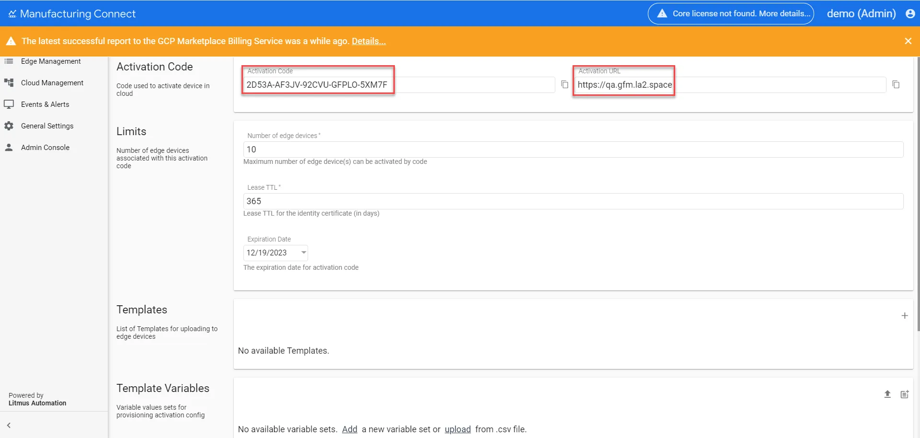The image size is (920, 438).
Task: Open the Admin Console person icon
Action: click(9, 148)
